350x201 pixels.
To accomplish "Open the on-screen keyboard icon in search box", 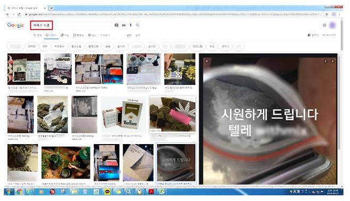I will click(123, 25).
